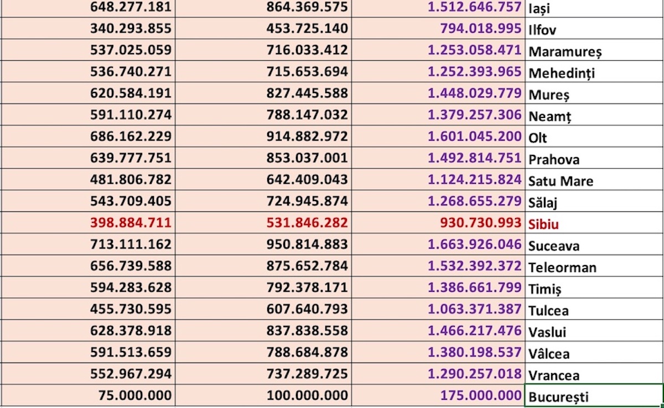The image size is (664, 408).
Task: Select the Sibiu county cell
Action: pos(593,224)
